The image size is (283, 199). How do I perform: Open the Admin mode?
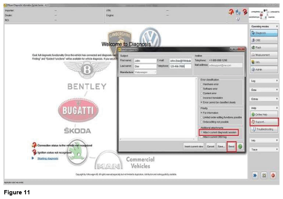point(264,69)
